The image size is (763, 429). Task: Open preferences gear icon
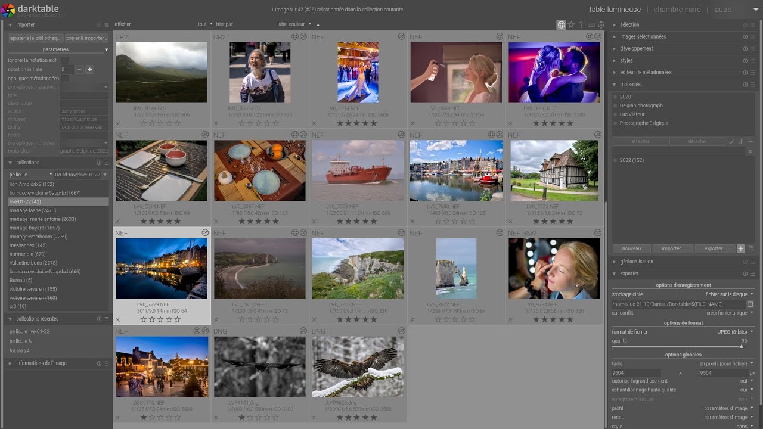tap(601, 24)
